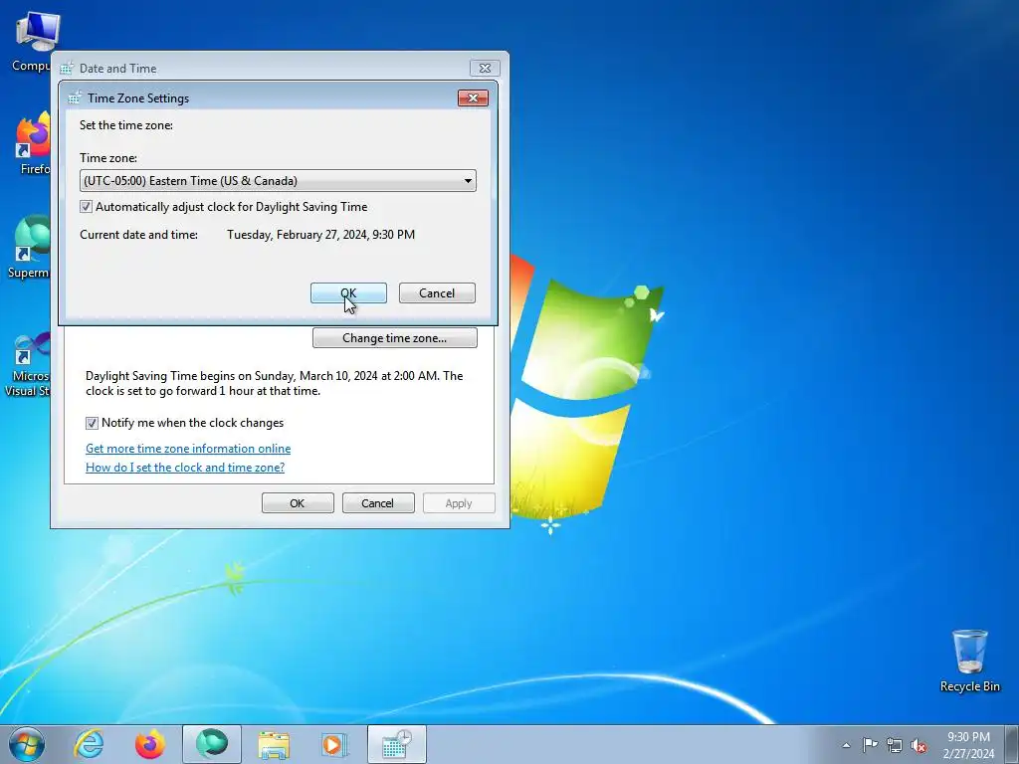
Task: Close the Date and Time window
Action: [485, 68]
